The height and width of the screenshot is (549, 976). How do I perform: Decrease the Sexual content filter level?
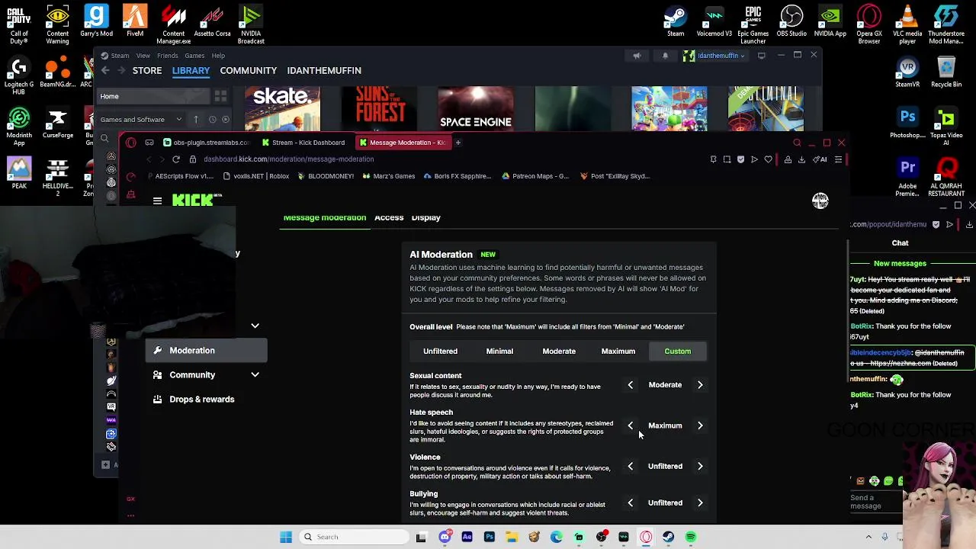coord(630,385)
